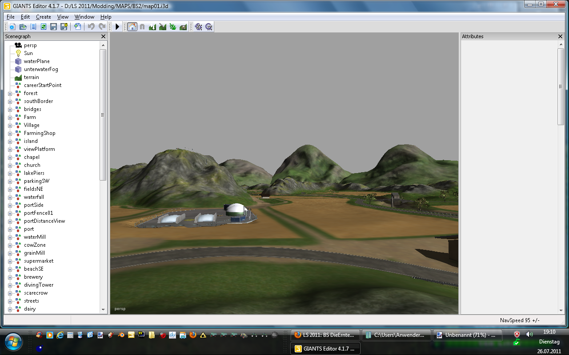
Task: Expand the forest node in Scenegraph
Action: [10, 93]
